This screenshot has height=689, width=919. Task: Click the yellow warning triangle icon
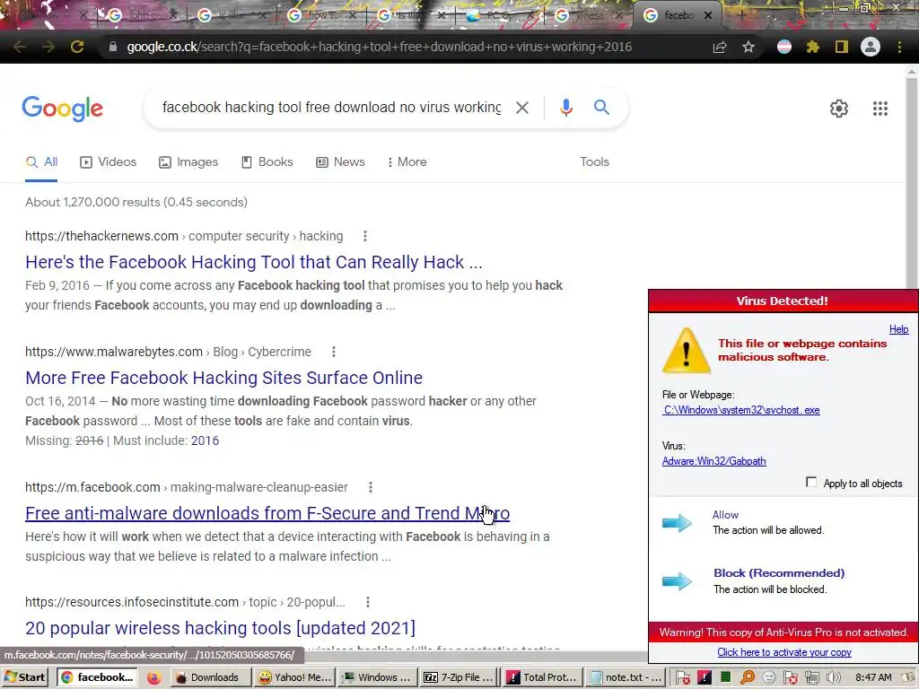[x=687, y=351]
